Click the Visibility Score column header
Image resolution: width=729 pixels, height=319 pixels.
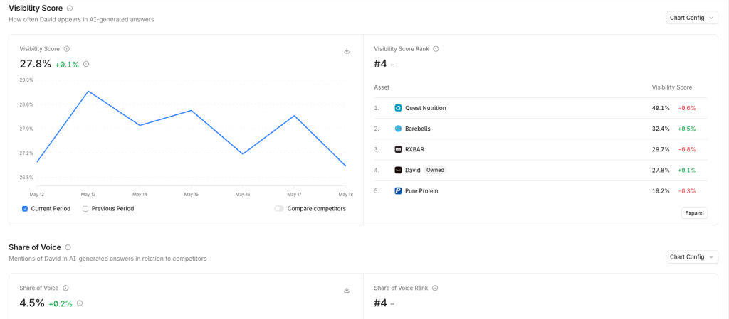672,87
